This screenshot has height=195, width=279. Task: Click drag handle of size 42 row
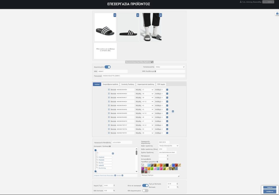click(x=109, y=105)
